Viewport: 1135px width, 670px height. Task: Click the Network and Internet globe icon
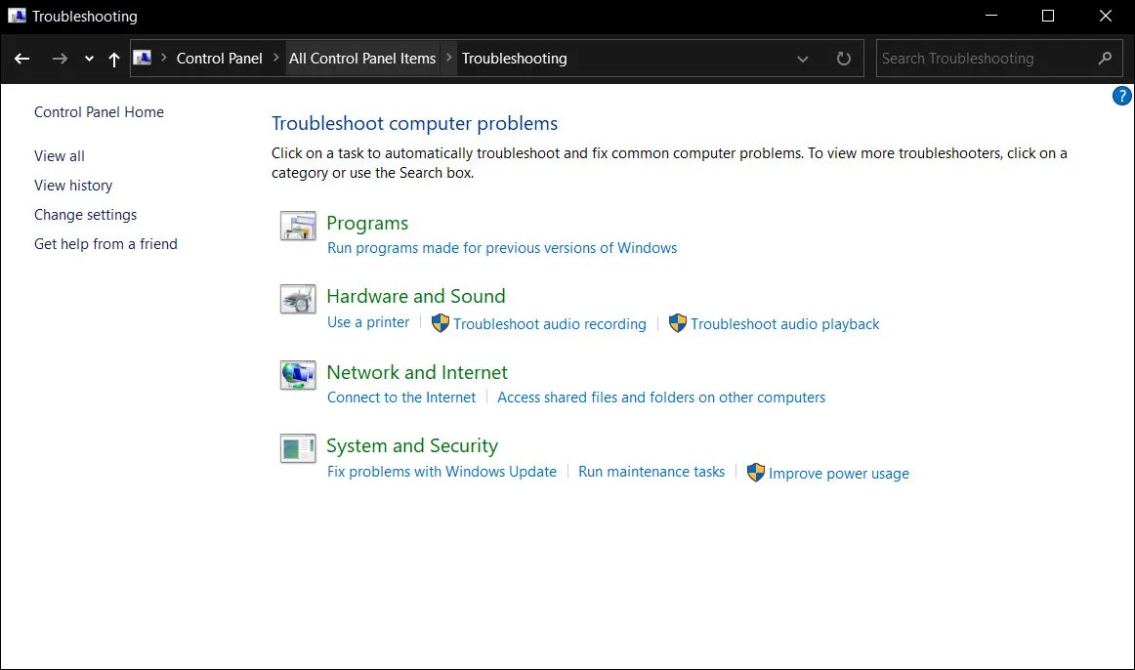298,375
